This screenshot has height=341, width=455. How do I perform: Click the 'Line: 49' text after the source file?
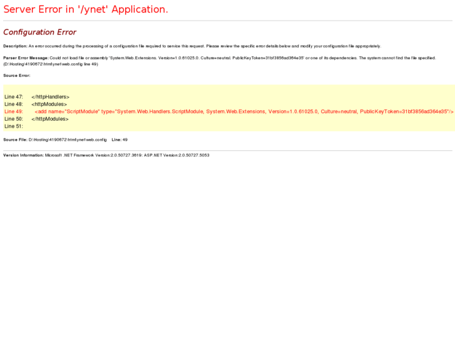(x=120, y=140)
